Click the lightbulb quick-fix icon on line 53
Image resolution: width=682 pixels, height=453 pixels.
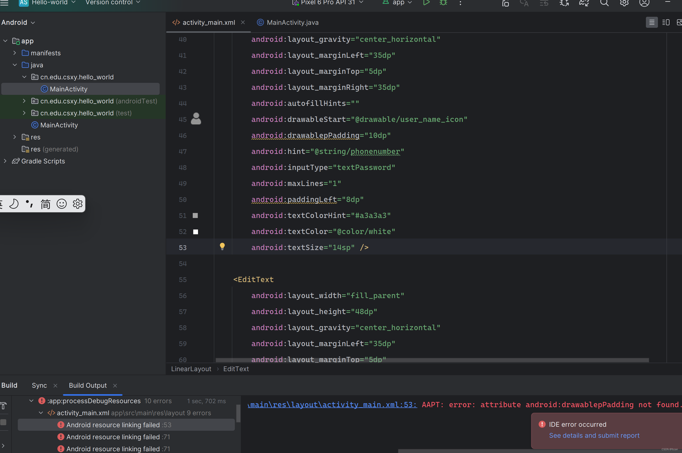222,246
